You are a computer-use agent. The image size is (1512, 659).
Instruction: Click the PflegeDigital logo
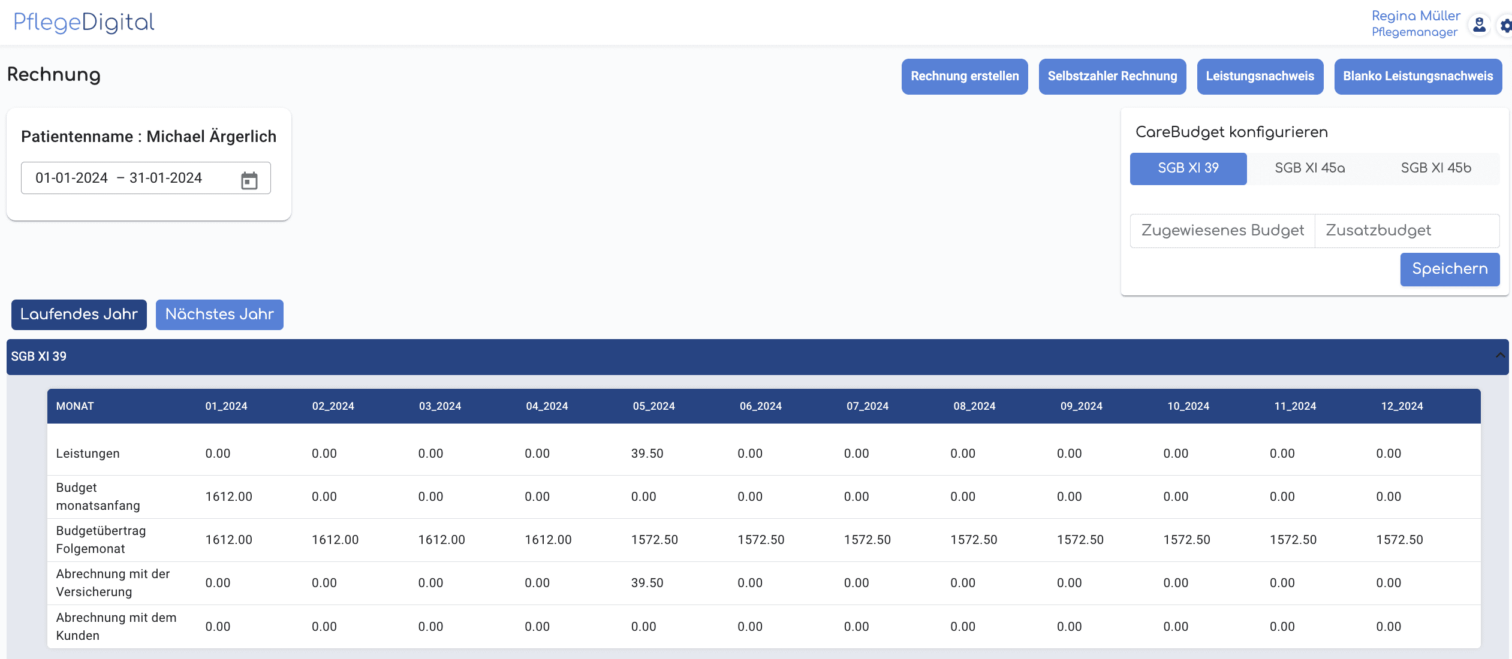(83, 22)
